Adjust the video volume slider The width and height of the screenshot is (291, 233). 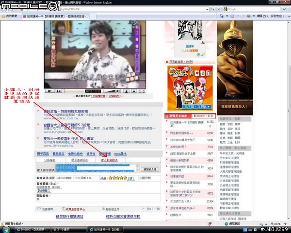(x=110, y=91)
